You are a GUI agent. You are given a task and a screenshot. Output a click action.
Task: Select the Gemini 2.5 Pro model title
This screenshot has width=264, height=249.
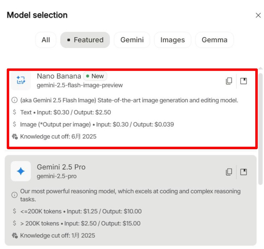point(61,167)
